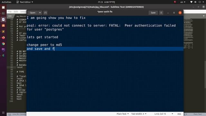Open the tab list dropdown arrow in Sublime Text

pos(204,16)
